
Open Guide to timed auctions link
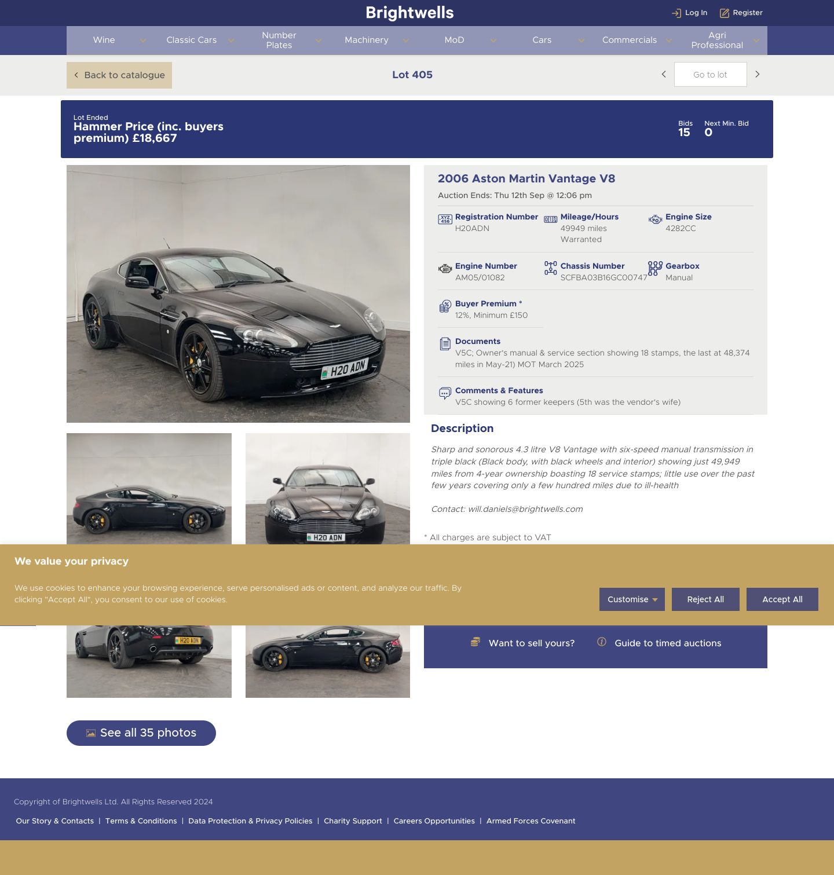tap(668, 643)
